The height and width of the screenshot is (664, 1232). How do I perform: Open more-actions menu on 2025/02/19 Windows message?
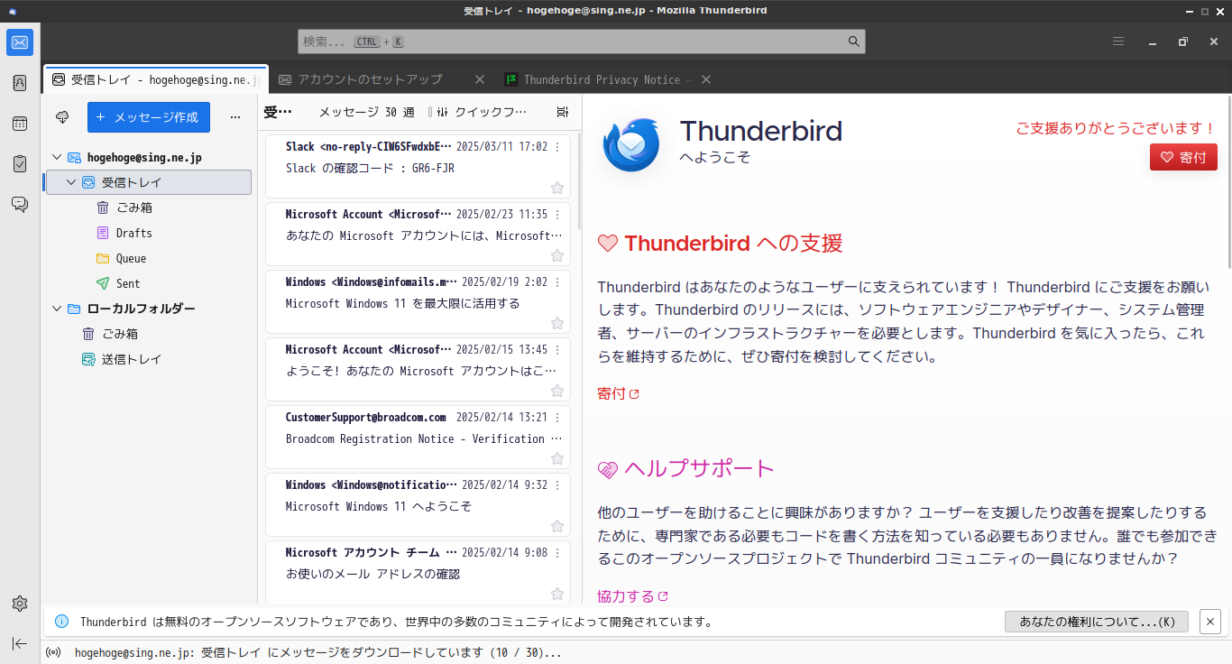pyautogui.click(x=557, y=282)
